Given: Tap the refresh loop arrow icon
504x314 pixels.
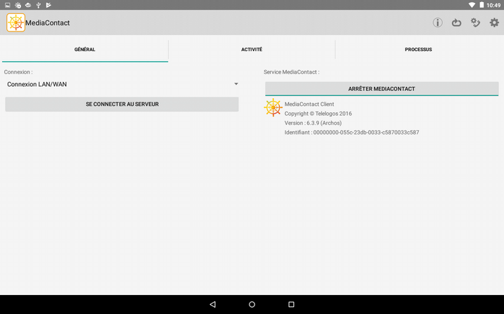Looking at the screenshot, I should click(456, 22).
